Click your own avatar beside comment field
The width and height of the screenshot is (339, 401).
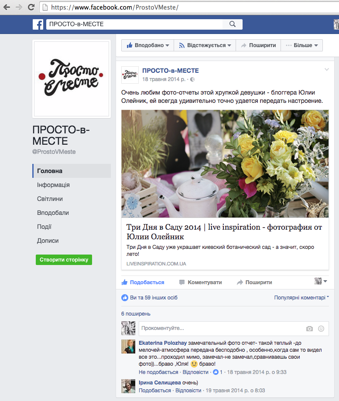128,328
